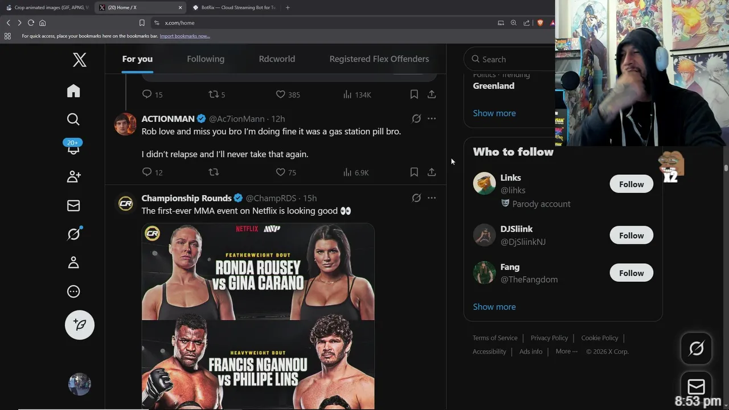Follow DJSliink account
Image resolution: width=729 pixels, height=410 pixels.
click(631, 235)
